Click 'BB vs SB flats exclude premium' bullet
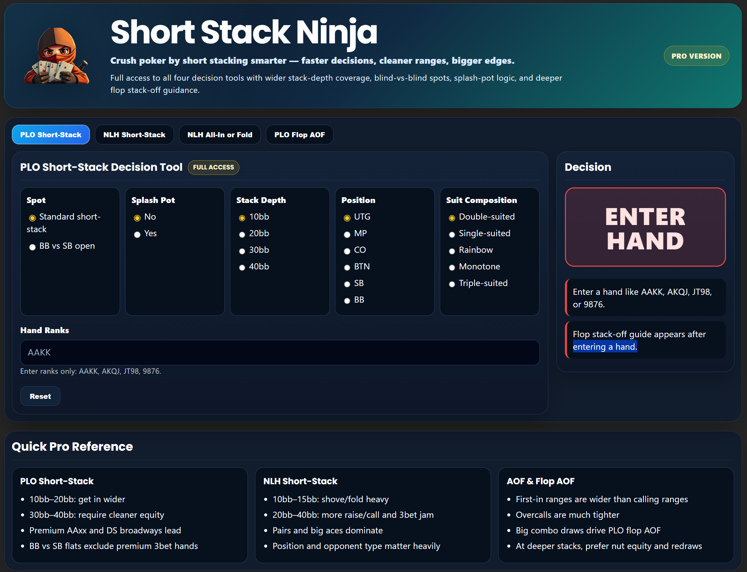The height and width of the screenshot is (572, 747). [114, 546]
